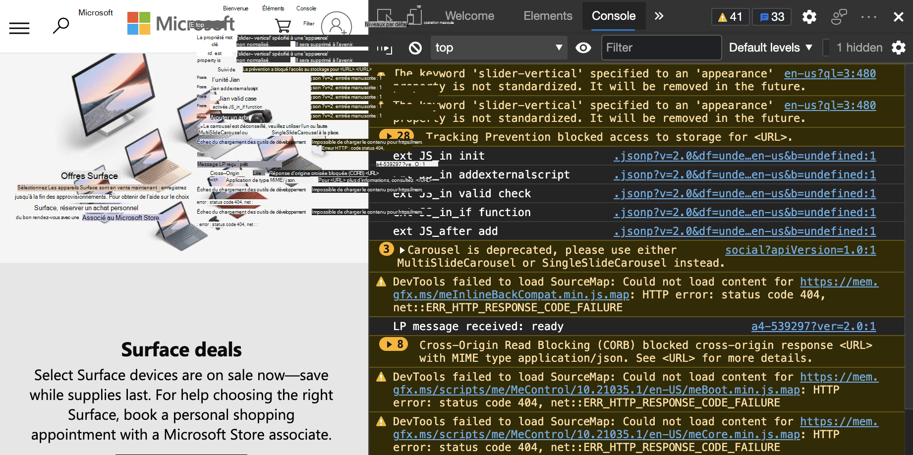Screen dimensions: 913x455
Task: Open the shopping cart icon
Action: (x=283, y=25)
